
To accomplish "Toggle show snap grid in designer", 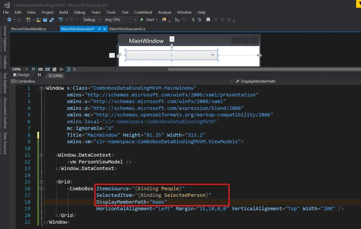I will (40, 69).
